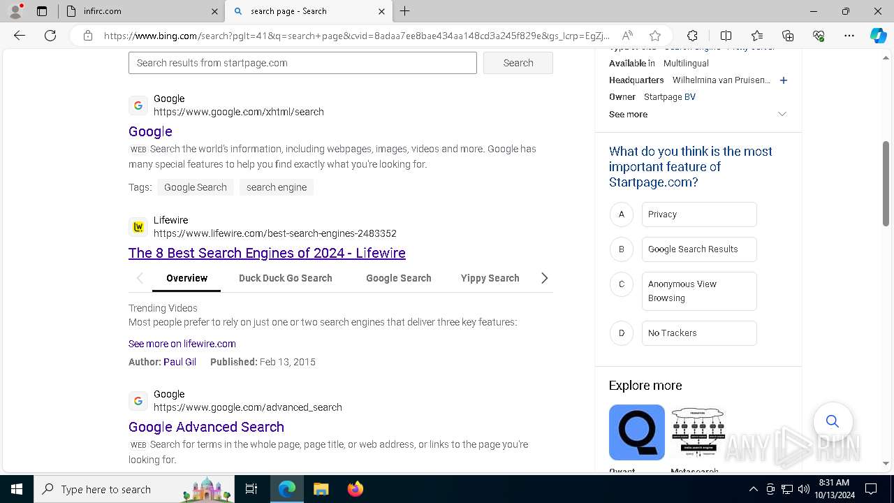This screenshot has width=894, height=503.
Task: Show next tabs with right chevron
Action: (544, 278)
